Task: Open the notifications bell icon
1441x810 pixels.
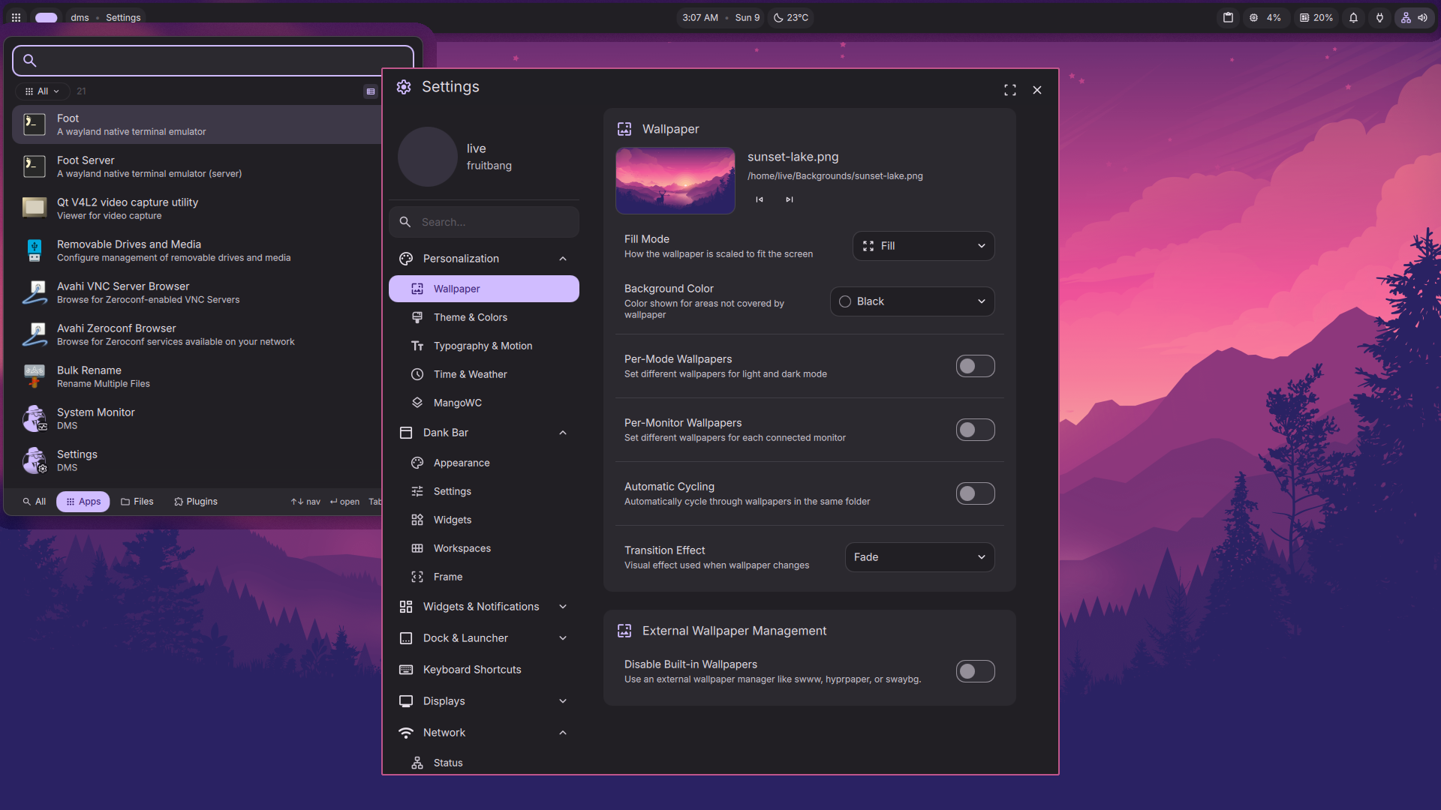Action: (1353, 17)
